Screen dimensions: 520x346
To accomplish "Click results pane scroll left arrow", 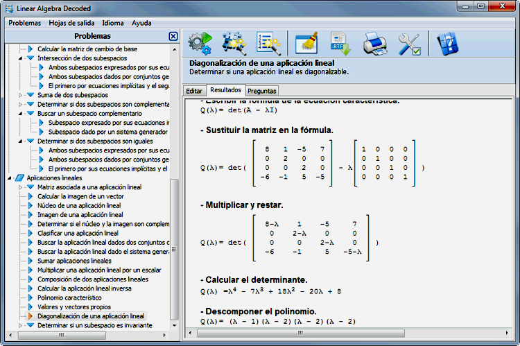I will [190, 333].
